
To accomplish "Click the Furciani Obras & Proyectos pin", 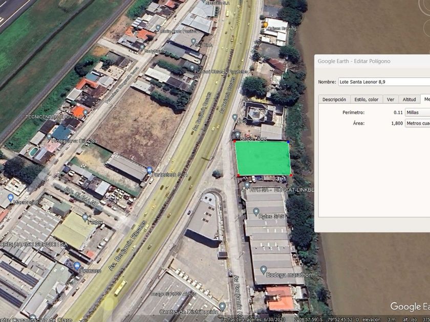I will tap(192, 67).
